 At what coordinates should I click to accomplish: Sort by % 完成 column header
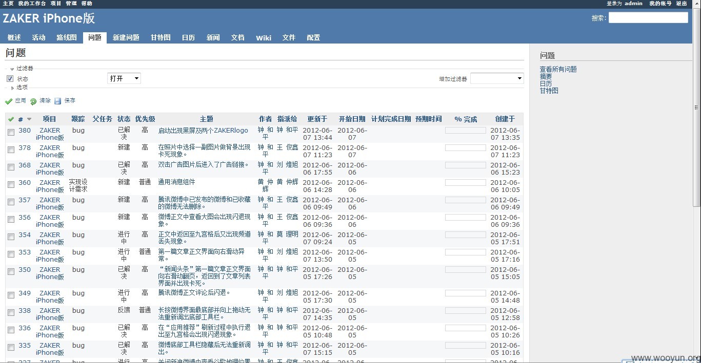[x=466, y=119]
